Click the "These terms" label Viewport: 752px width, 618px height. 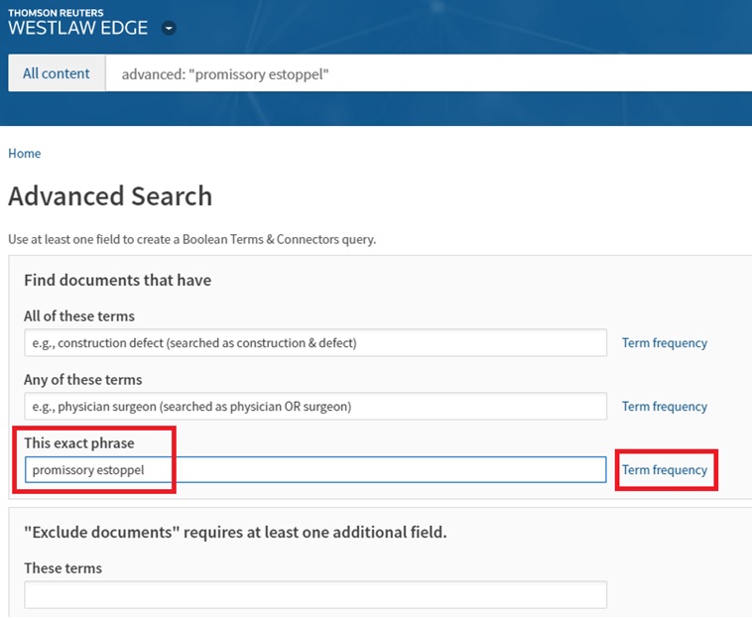pos(63,568)
